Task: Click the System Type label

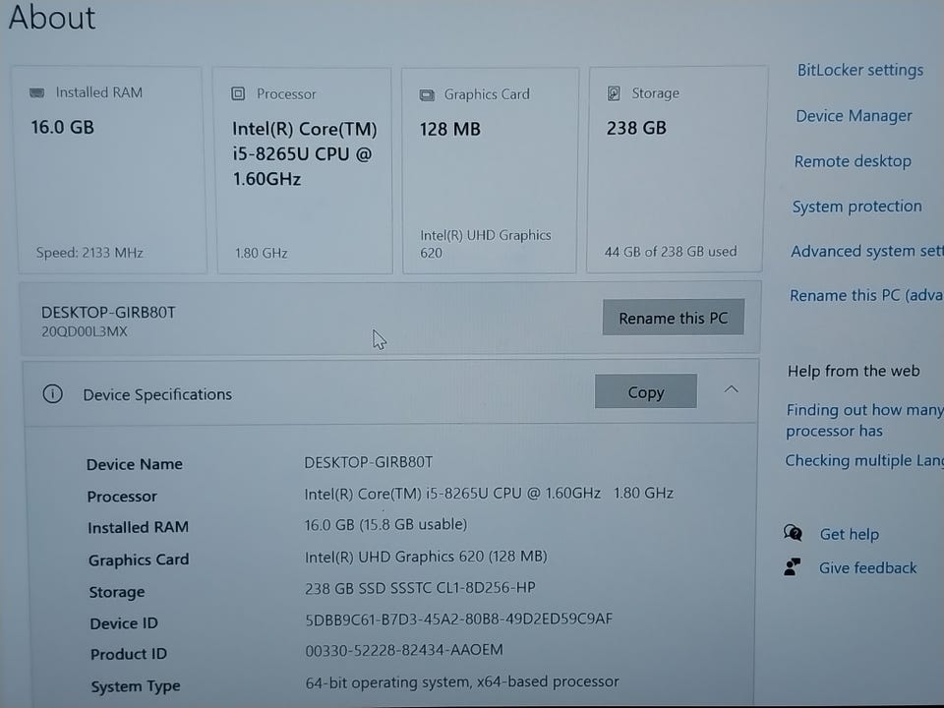Action: (136, 686)
